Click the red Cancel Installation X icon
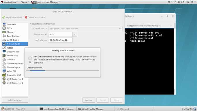This screenshot has height=111, width=197. [x=26, y=17]
